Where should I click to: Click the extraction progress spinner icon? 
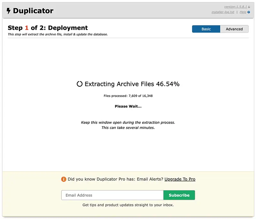point(79,84)
